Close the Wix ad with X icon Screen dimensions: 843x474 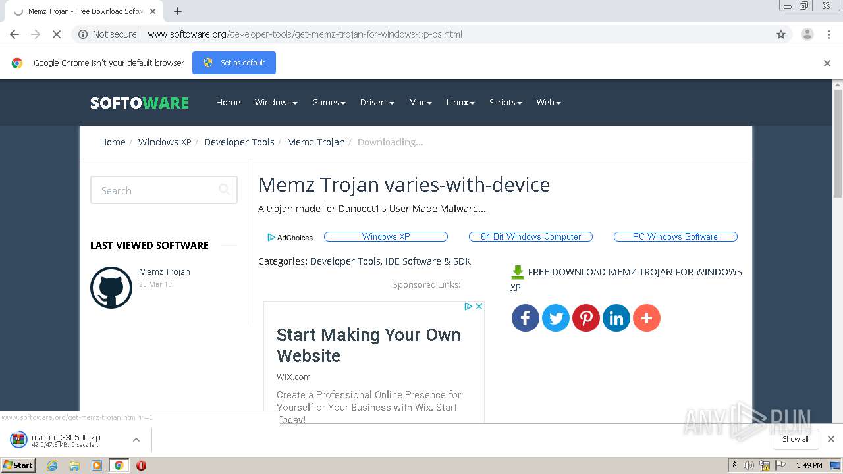tap(479, 306)
